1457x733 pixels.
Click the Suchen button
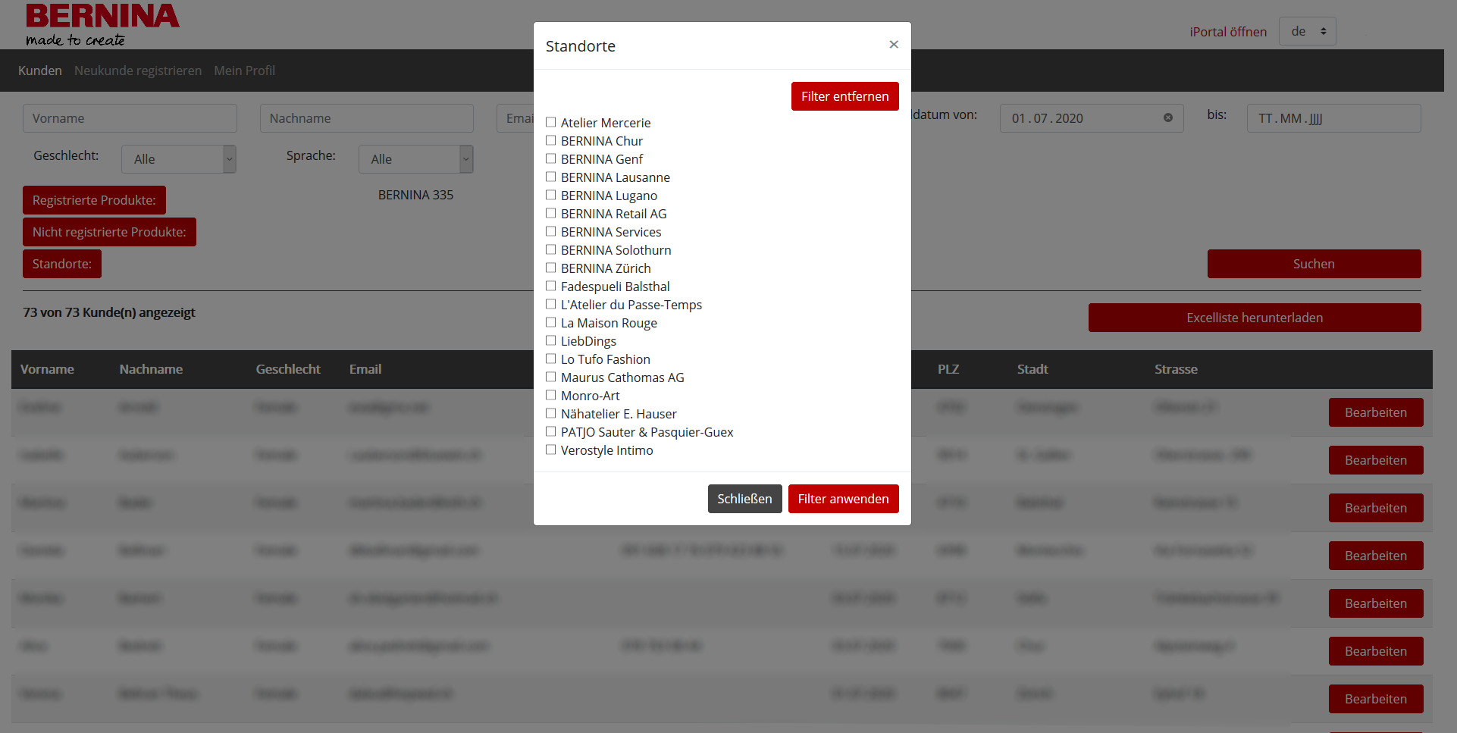pyautogui.click(x=1314, y=264)
